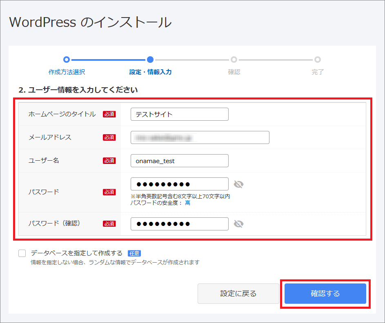Click the 必須 badge on the パスワード row
The image size is (385, 323).
pyautogui.click(x=109, y=192)
